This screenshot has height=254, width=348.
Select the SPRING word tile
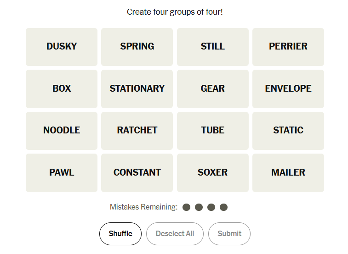(x=137, y=47)
